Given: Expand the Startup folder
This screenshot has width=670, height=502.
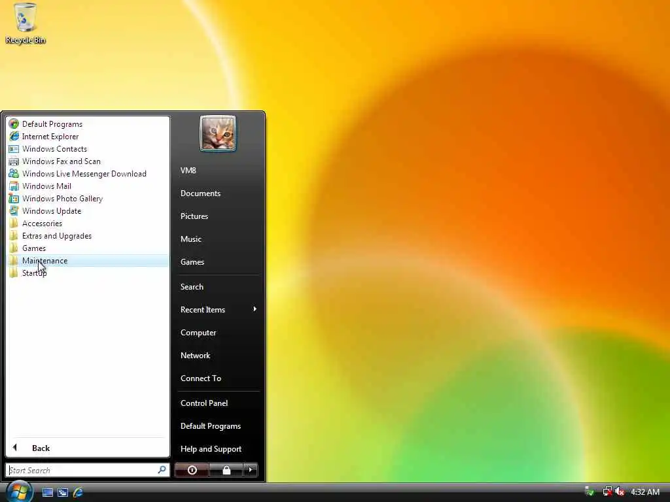Looking at the screenshot, I should tap(88, 273).
